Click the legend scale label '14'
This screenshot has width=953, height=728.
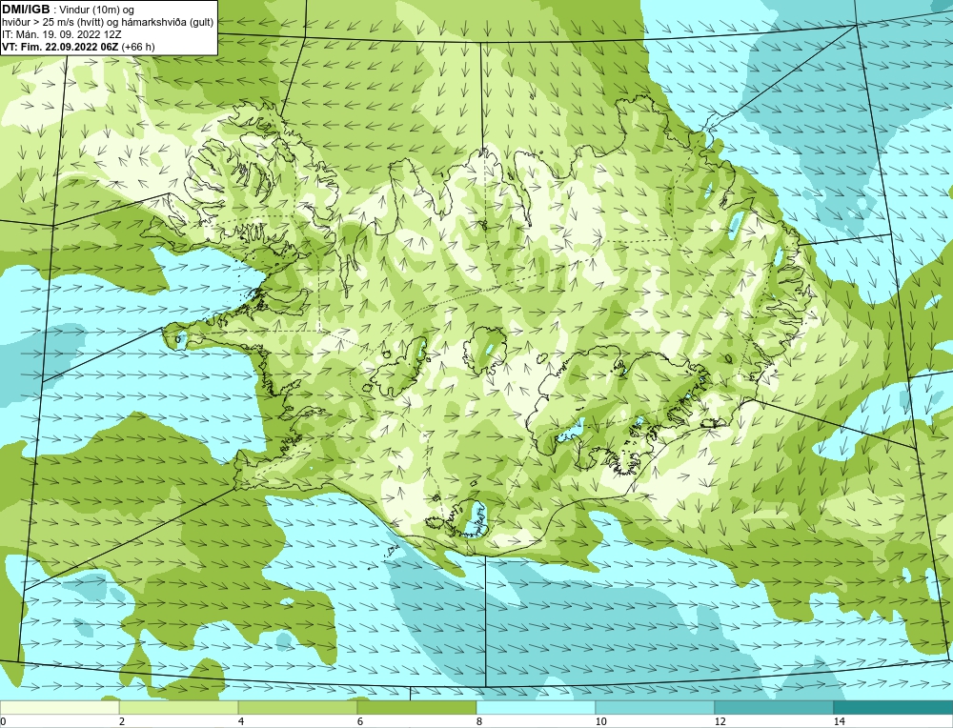point(840,721)
